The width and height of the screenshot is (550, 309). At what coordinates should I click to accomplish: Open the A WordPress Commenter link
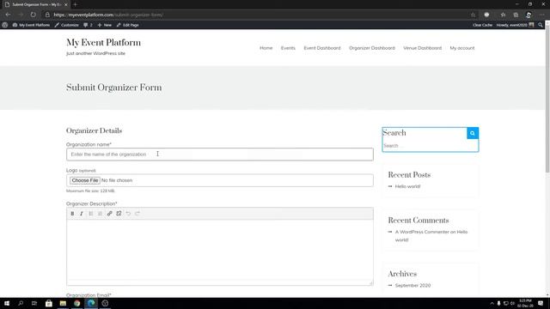click(422, 232)
